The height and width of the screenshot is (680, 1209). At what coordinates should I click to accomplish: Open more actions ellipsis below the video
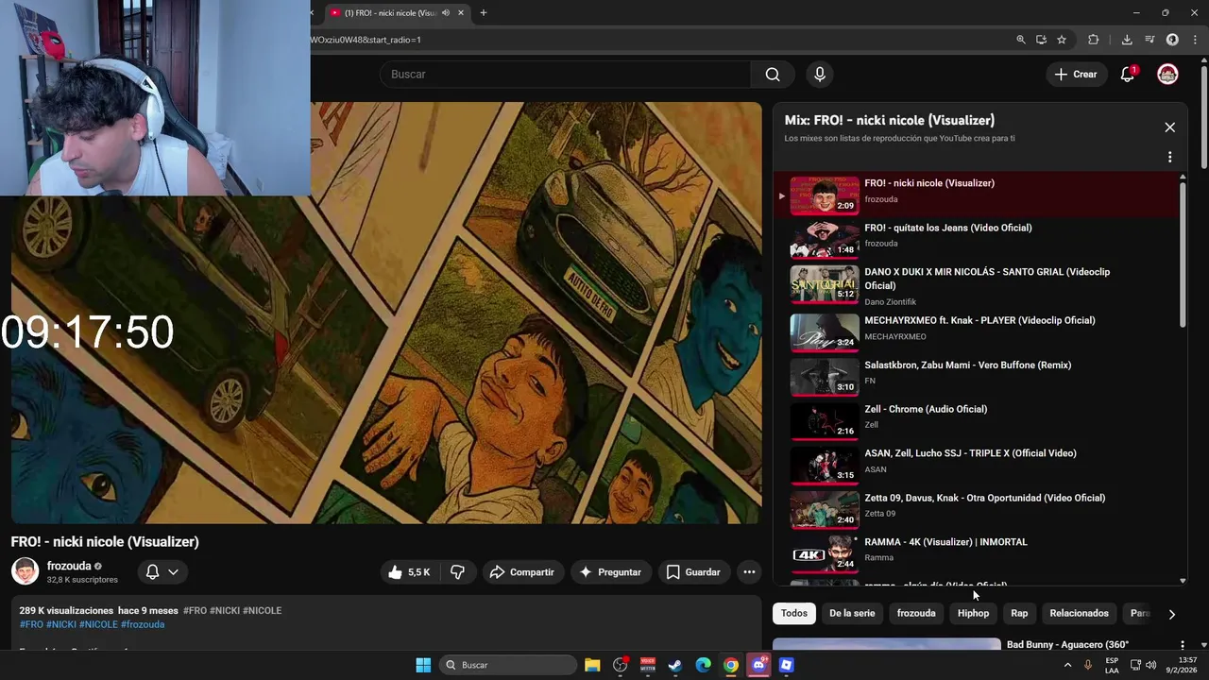click(749, 572)
